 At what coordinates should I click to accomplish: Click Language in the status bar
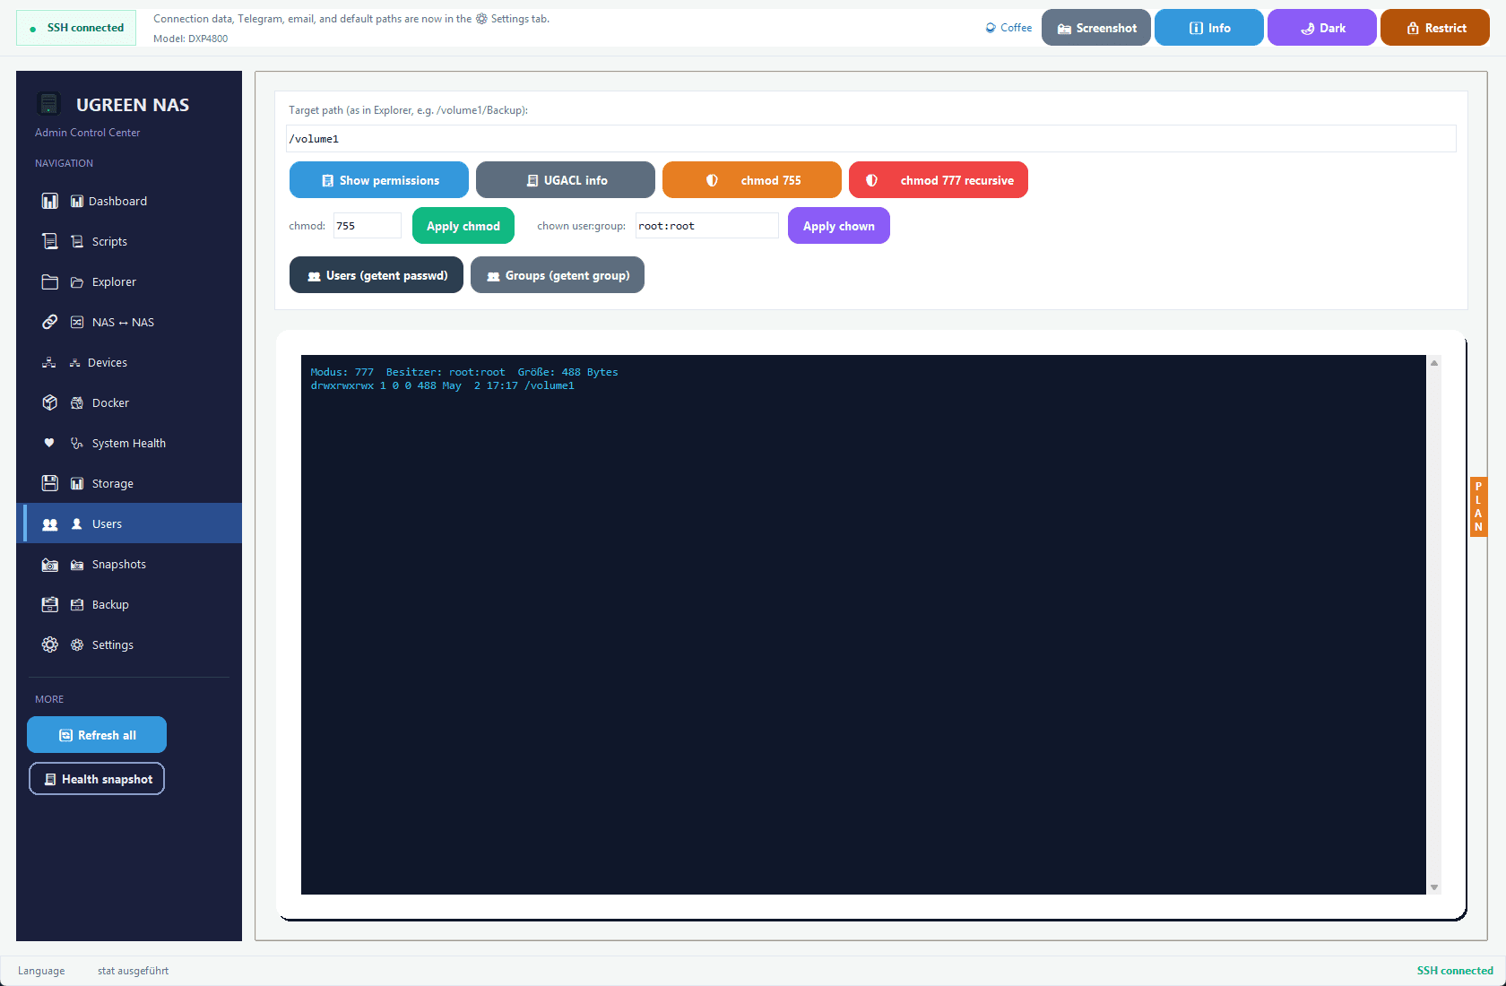click(x=41, y=971)
